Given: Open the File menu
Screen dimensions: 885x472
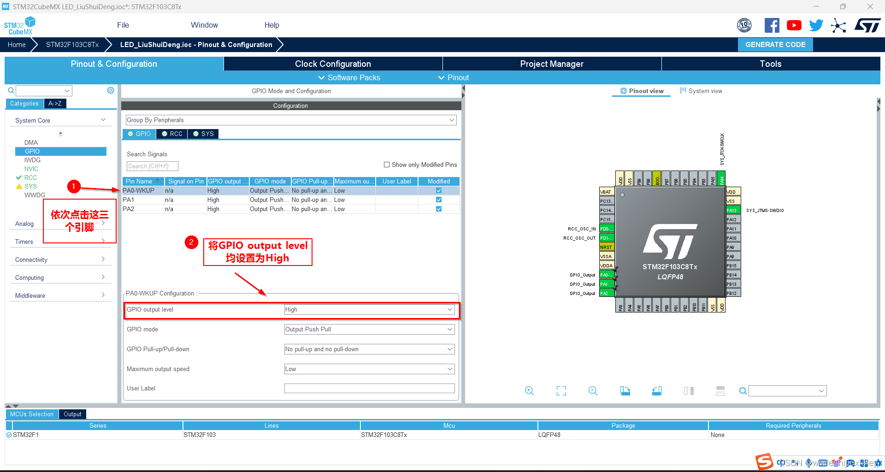Looking at the screenshot, I should point(123,25).
